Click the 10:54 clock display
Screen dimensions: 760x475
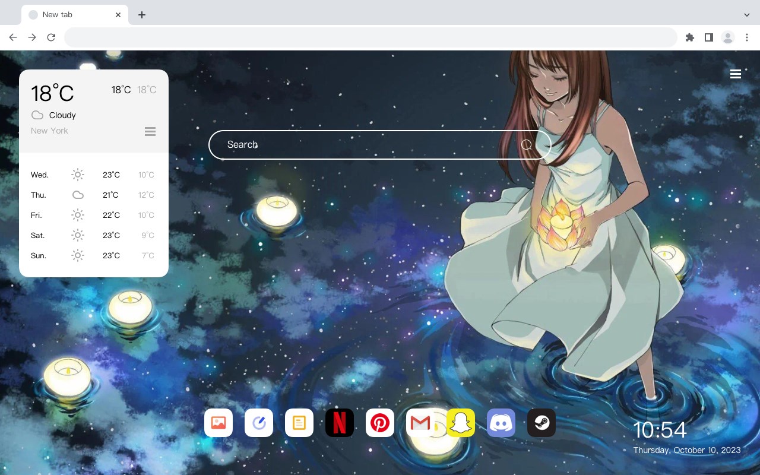click(x=660, y=430)
